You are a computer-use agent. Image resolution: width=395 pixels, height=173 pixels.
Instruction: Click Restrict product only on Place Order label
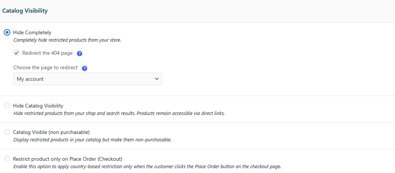click(67, 159)
